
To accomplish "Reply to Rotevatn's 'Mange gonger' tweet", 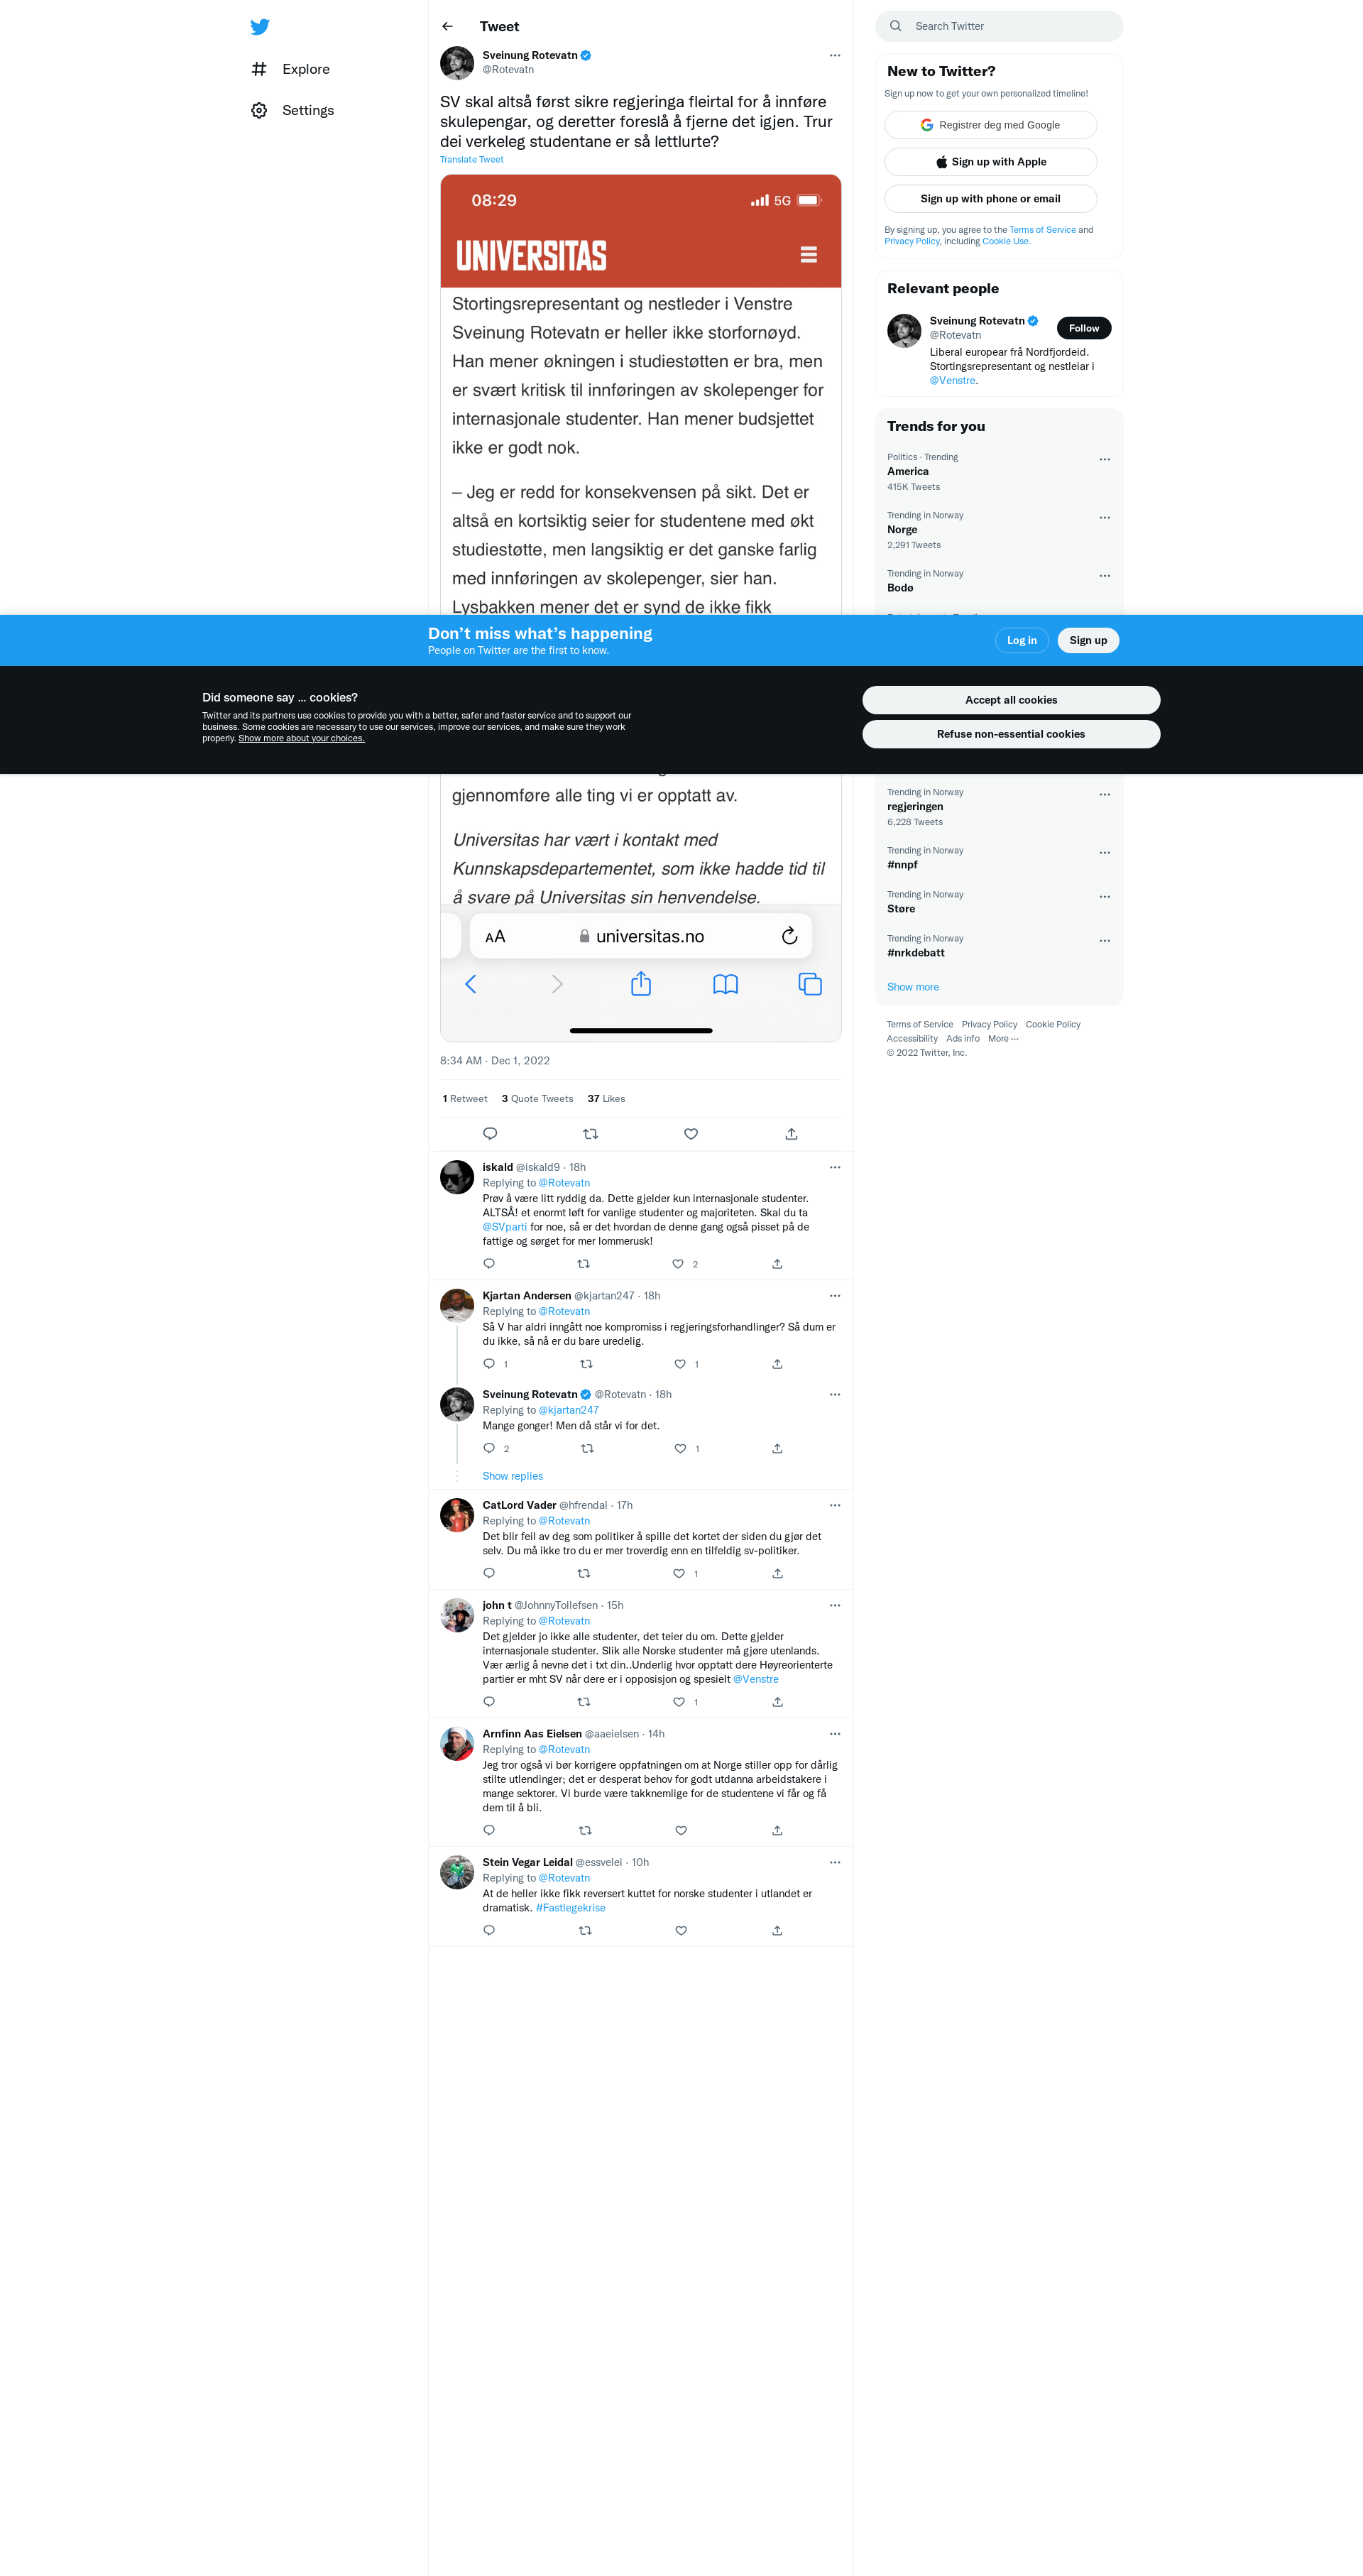I will [x=489, y=1449].
